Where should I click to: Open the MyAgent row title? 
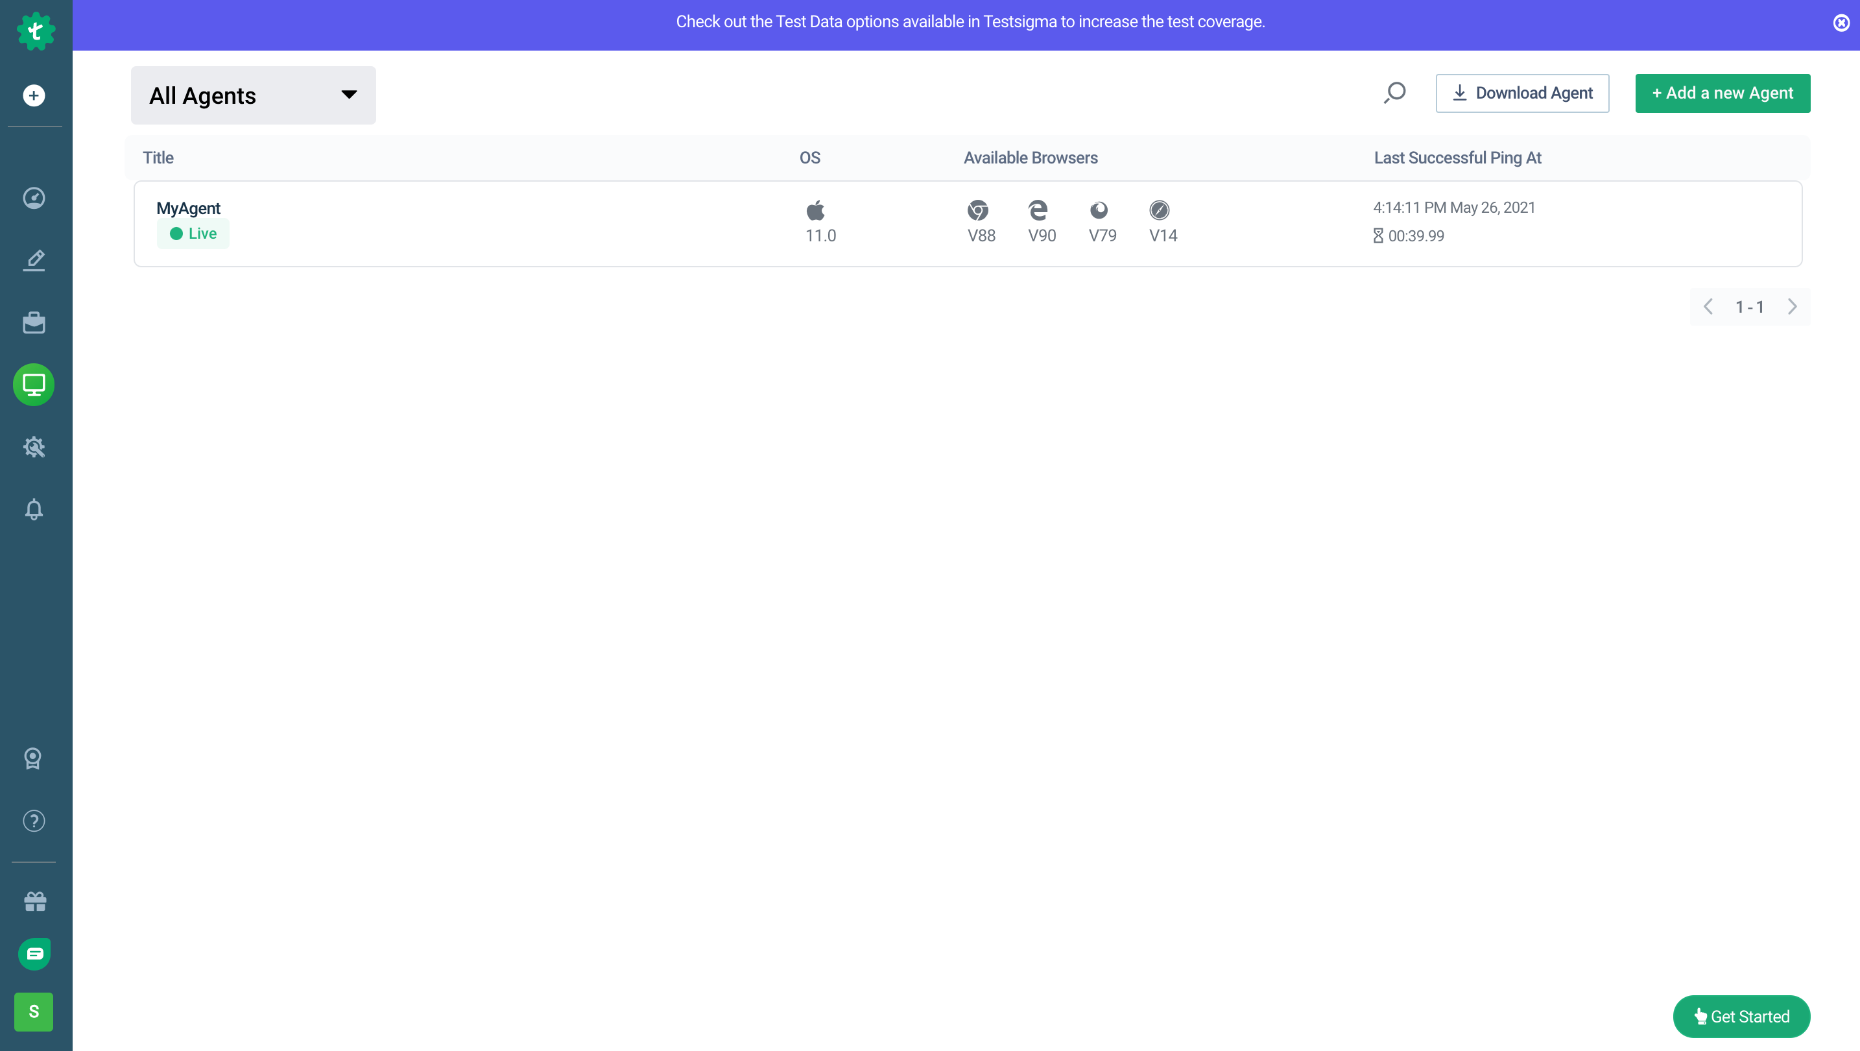pyautogui.click(x=189, y=208)
